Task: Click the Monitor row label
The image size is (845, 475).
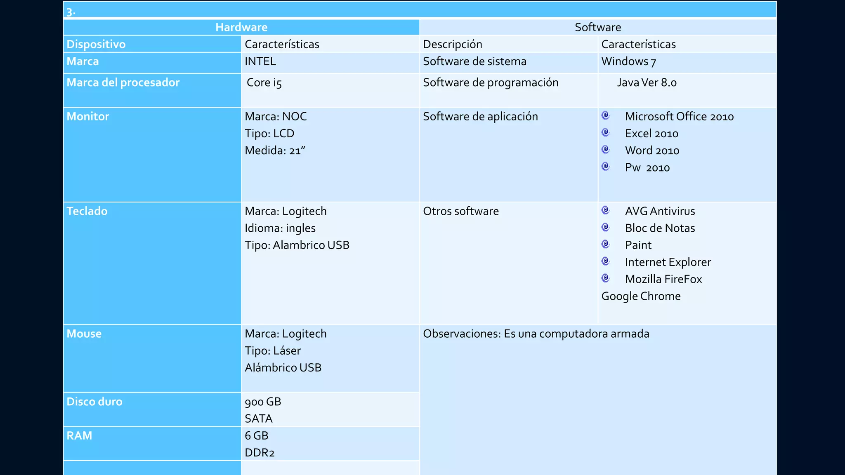Action: coord(88,116)
